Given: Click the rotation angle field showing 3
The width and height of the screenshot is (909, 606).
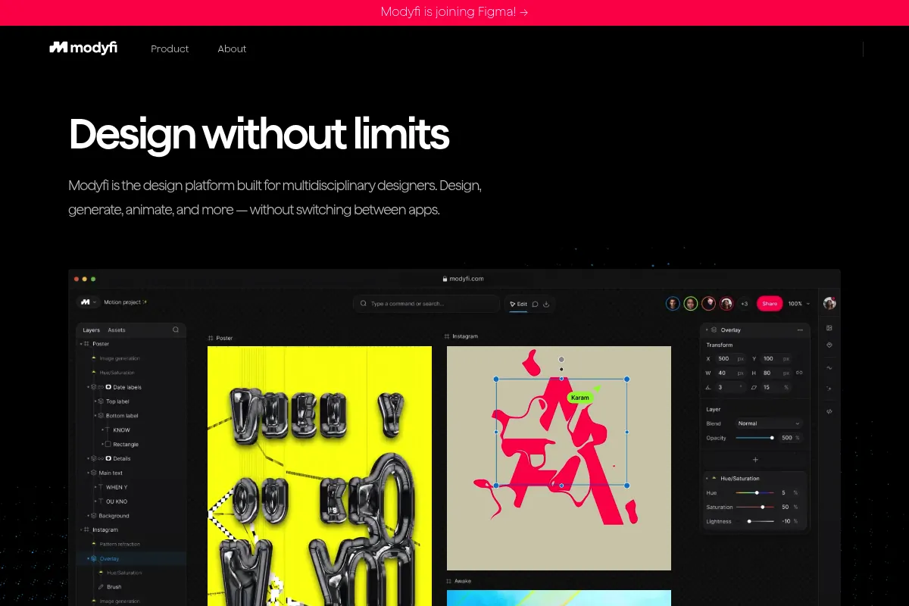Looking at the screenshot, I should pyautogui.click(x=732, y=387).
